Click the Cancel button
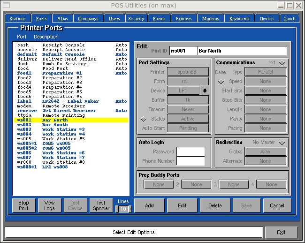The height and width of the screenshot is (243, 305). (277, 205)
